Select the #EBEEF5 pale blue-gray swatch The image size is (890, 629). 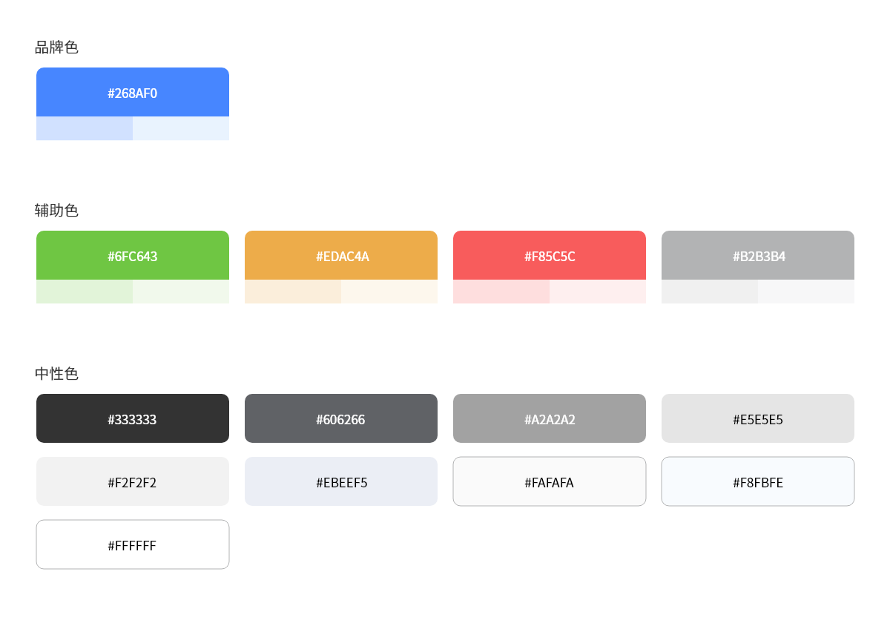tap(341, 481)
